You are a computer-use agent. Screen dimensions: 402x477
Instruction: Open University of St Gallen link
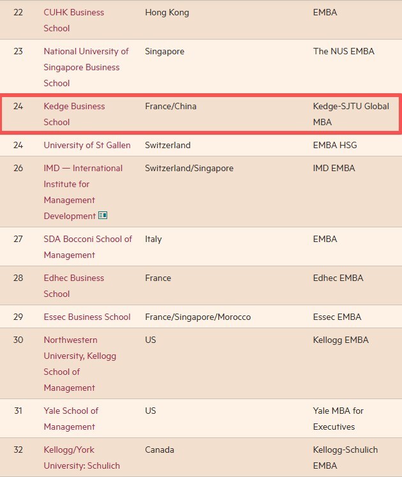87,145
